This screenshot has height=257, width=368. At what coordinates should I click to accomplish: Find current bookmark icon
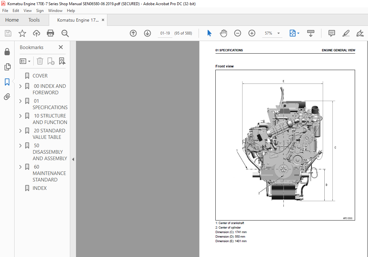pyautogui.click(x=62, y=61)
